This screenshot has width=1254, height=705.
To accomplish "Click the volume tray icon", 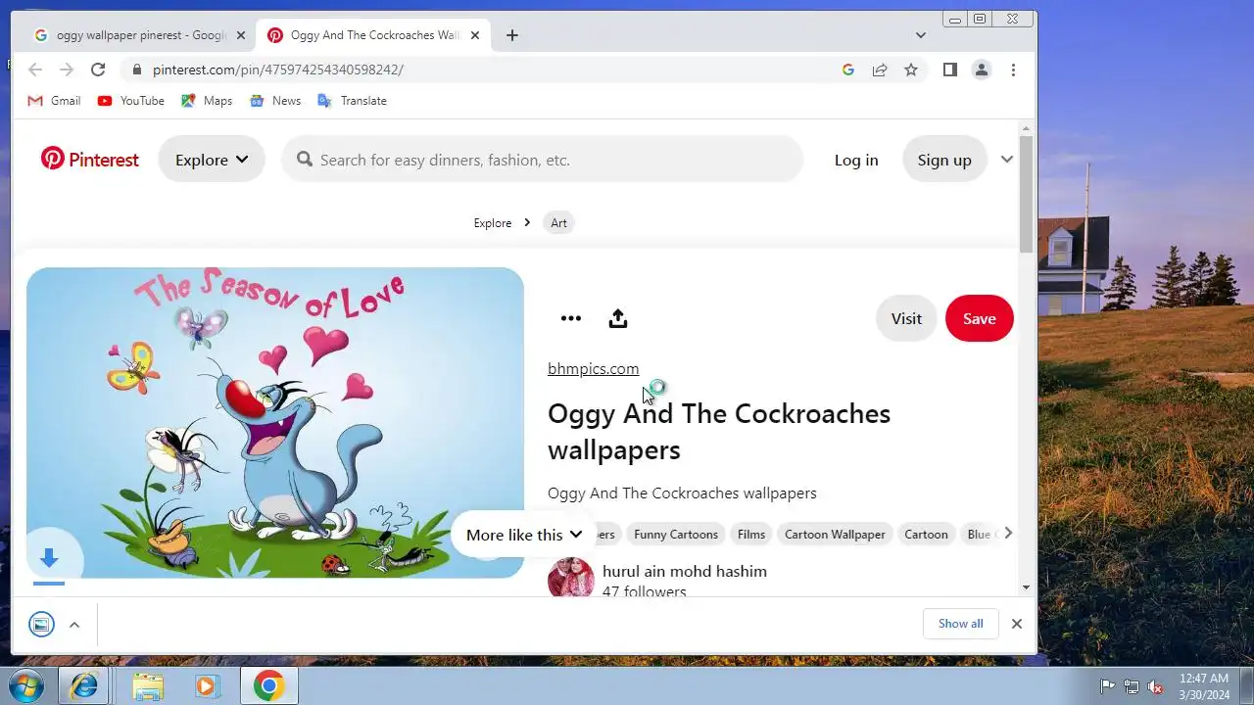I will [1155, 686].
